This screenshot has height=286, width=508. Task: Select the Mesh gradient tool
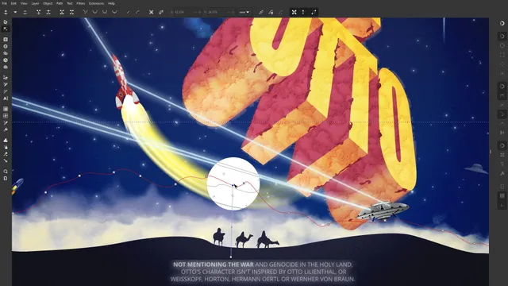tap(6, 116)
